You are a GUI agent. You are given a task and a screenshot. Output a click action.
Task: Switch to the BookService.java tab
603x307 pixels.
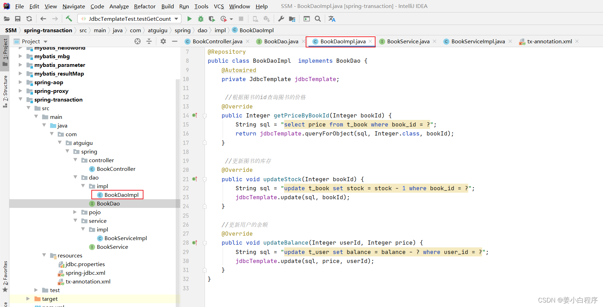[x=408, y=41]
